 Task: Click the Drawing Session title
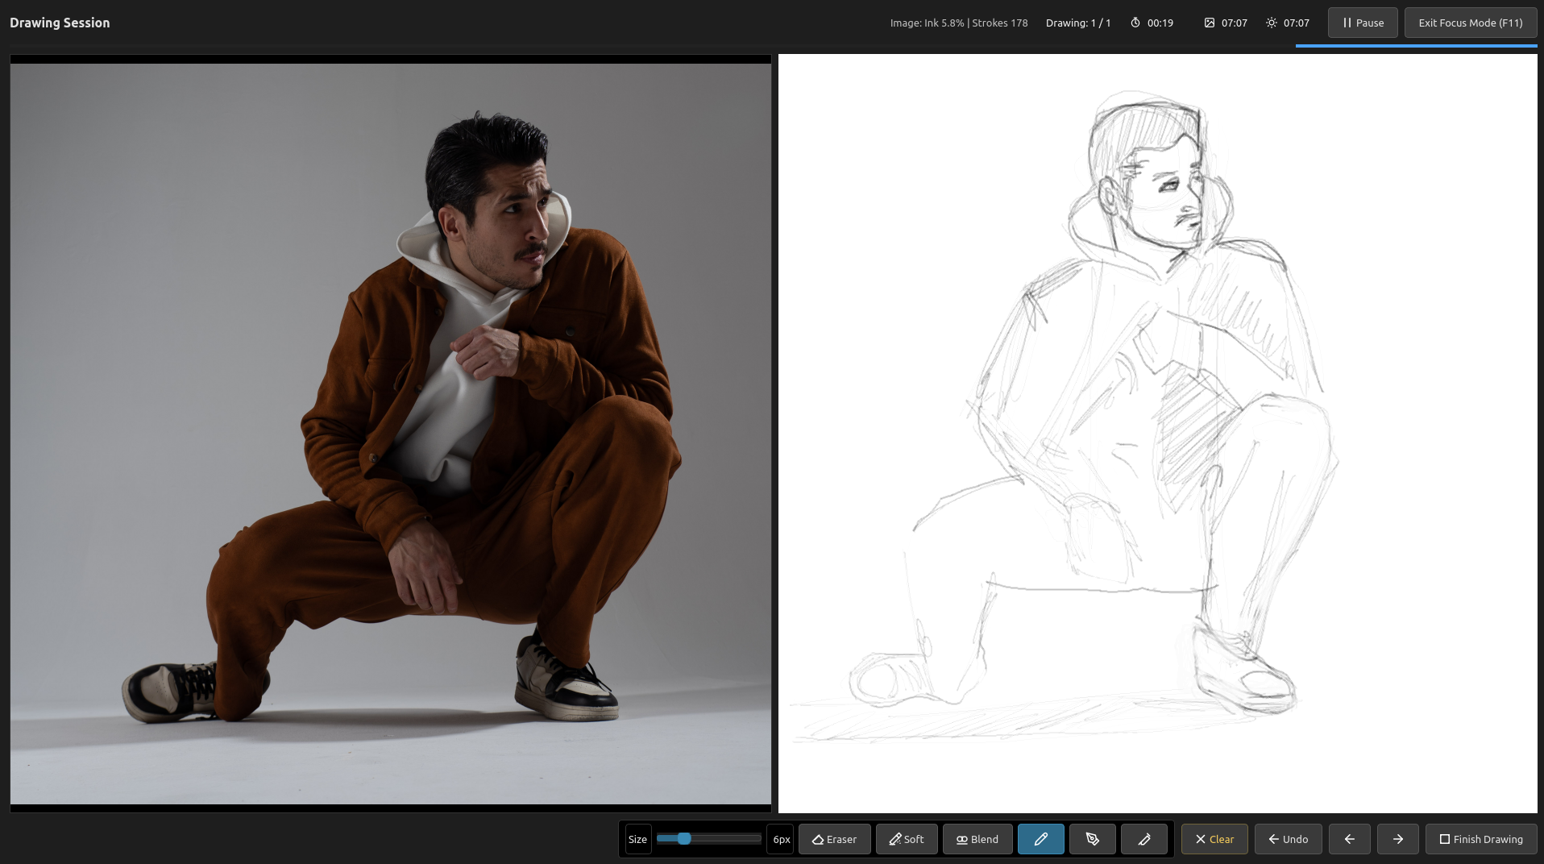point(60,23)
